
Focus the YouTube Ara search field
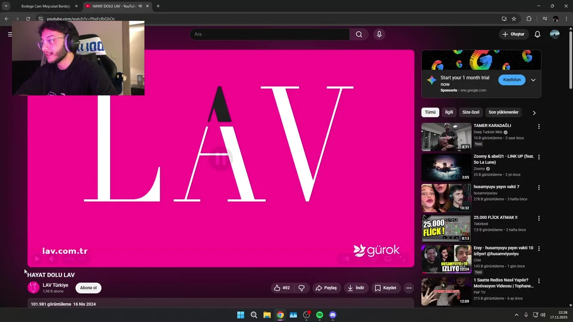269,34
